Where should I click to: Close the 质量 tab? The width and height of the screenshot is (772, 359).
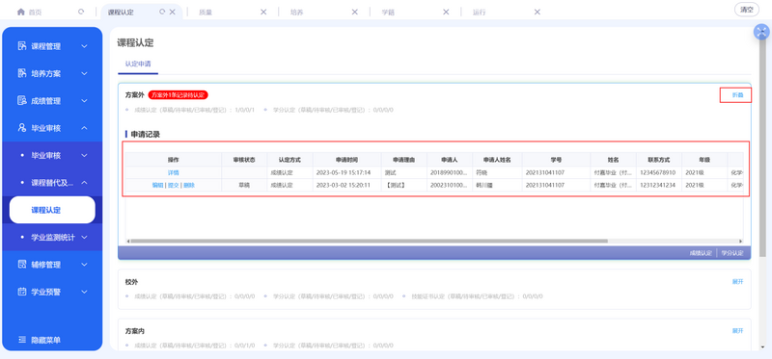pos(263,13)
